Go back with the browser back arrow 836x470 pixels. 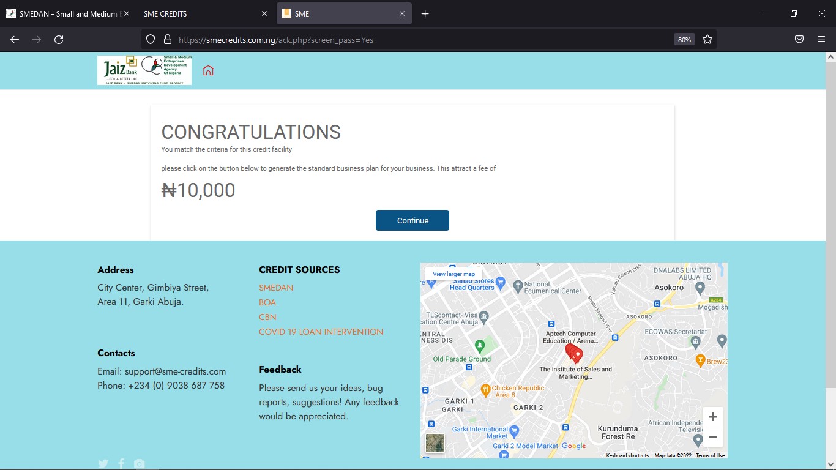(15, 40)
